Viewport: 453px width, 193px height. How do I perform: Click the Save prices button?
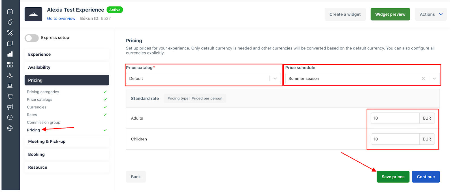tap(393, 177)
